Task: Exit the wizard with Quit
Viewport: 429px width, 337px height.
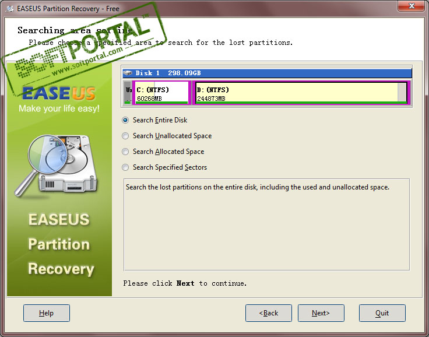Action: pyautogui.click(x=382, y=313)
